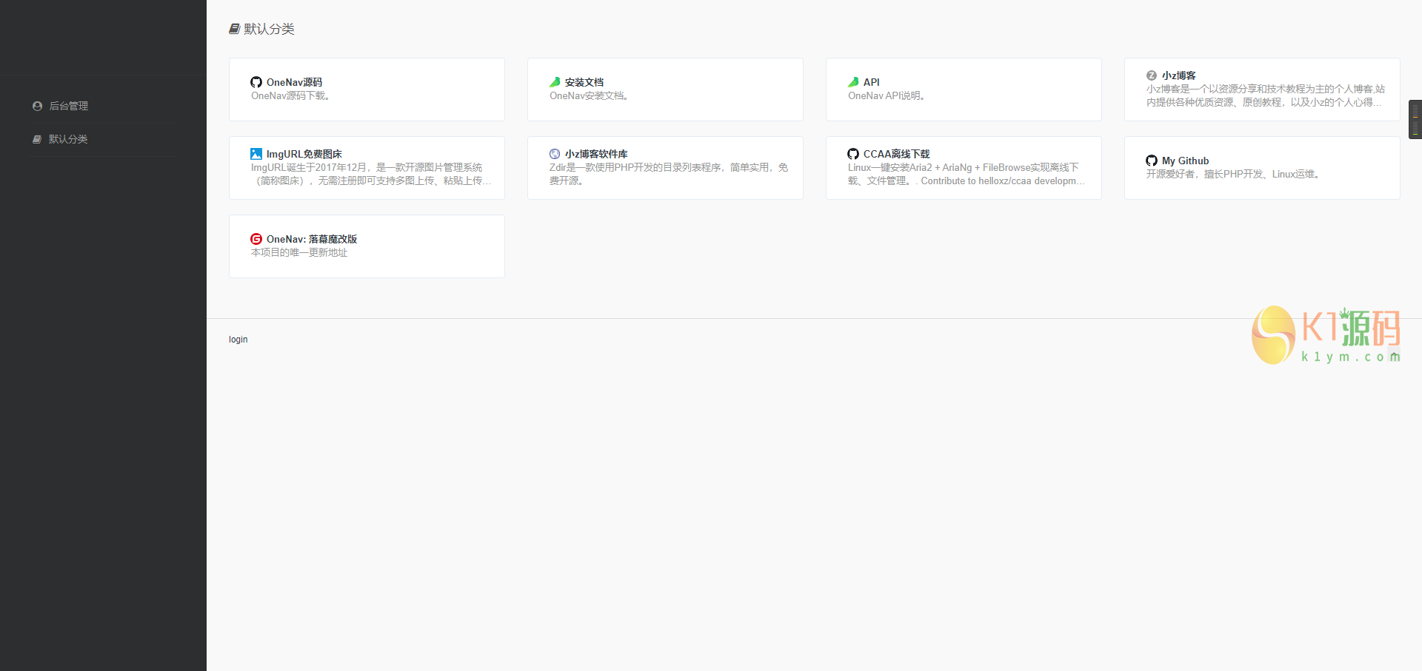Click the book icon beside sidebar 默认分类
Image resolution: width=1422 pixels, height=671 pixels.
tap(37, 139)
